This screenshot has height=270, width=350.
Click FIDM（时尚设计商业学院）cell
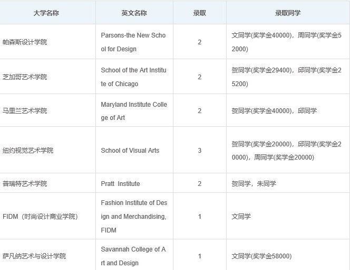(40, 217)
